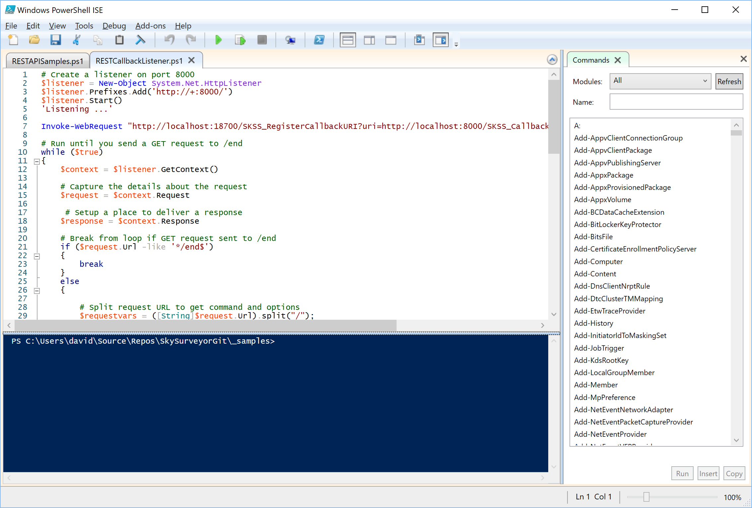752x508 pixels.
Task: Start PowerShell.exe with the blue console icon
Action: tap(319, 40)
